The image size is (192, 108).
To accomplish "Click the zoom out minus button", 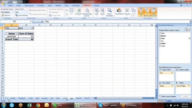I will coord(173,101).
